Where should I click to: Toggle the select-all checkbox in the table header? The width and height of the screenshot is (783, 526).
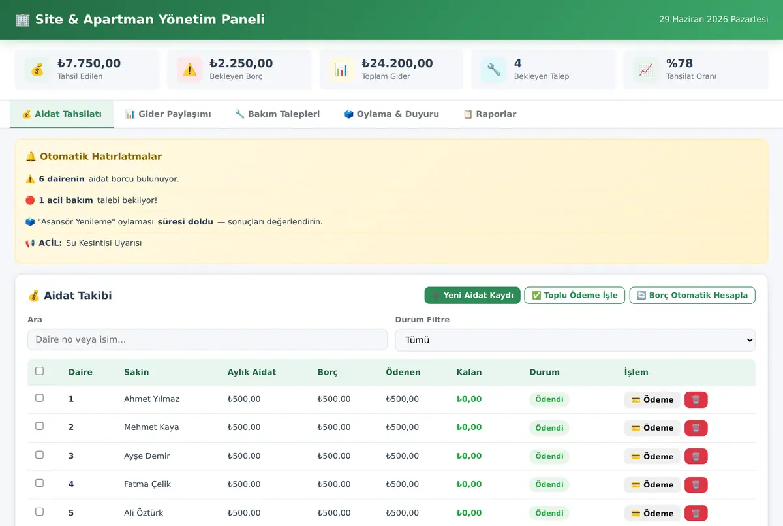point(39,371)
